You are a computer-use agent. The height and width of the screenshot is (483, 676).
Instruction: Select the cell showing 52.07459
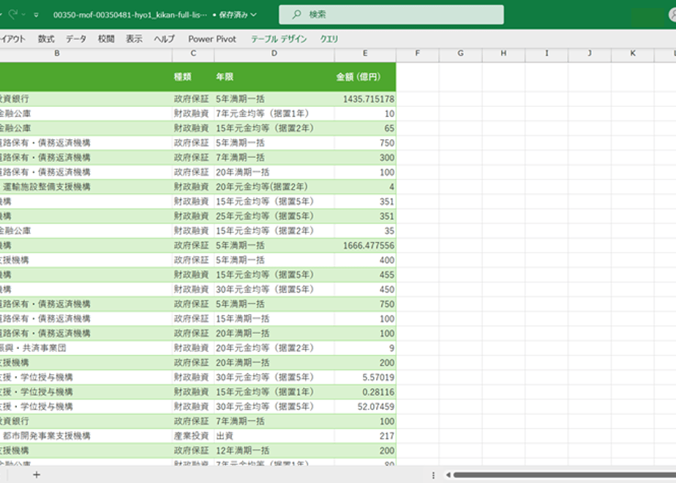pyautogui.click(x=365, y=407)
